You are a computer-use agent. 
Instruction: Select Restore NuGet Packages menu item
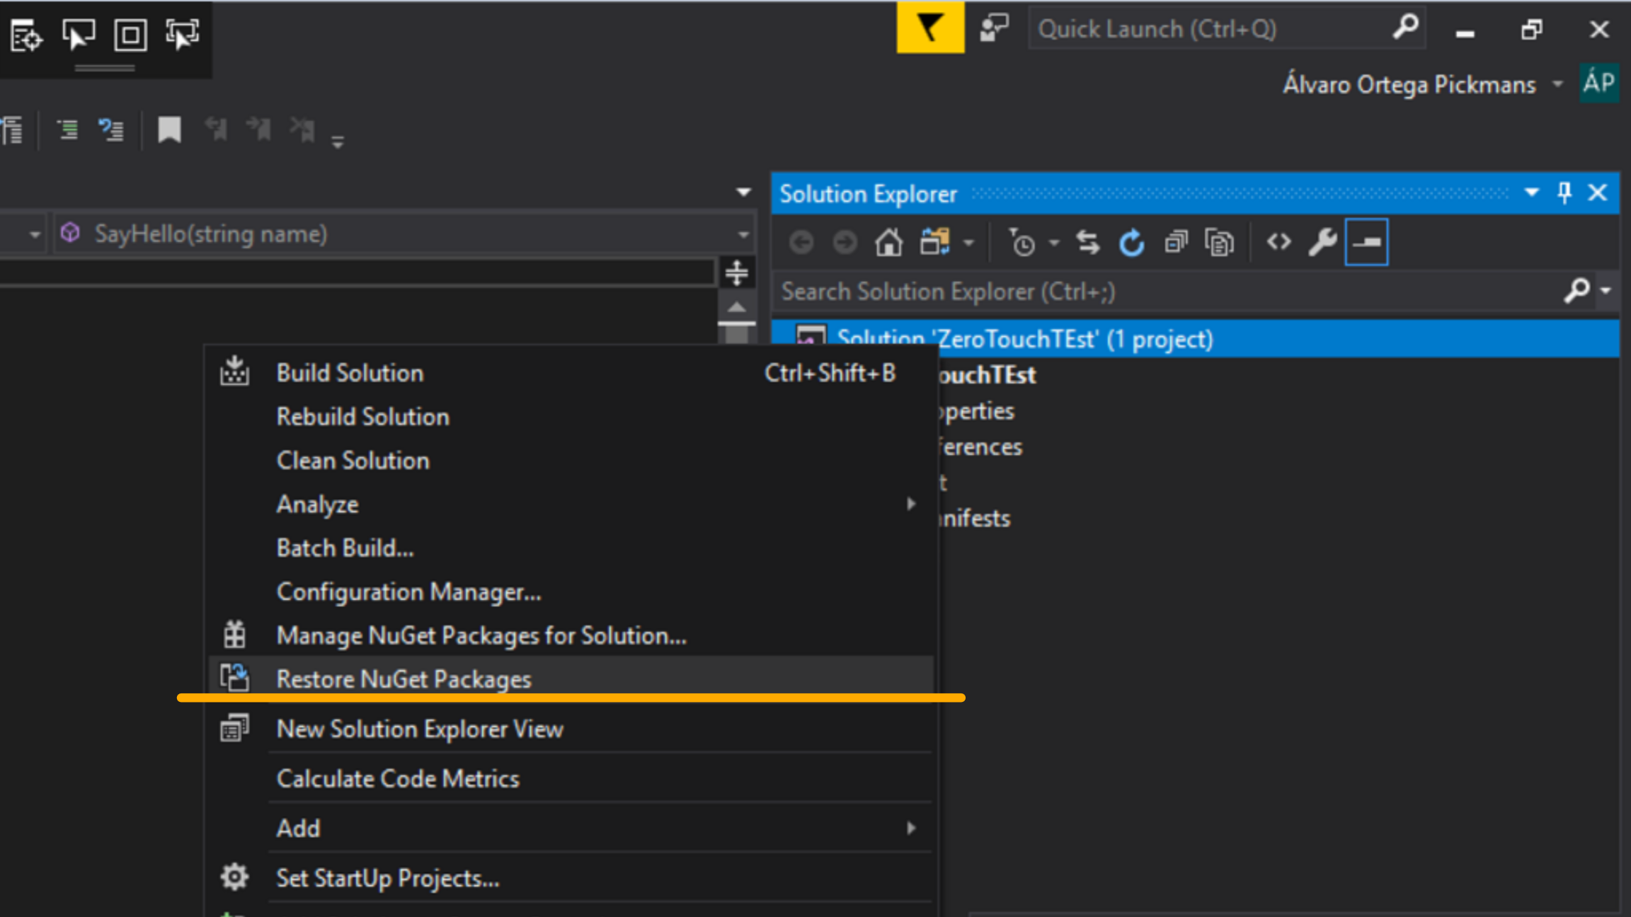tap(404, 679)
